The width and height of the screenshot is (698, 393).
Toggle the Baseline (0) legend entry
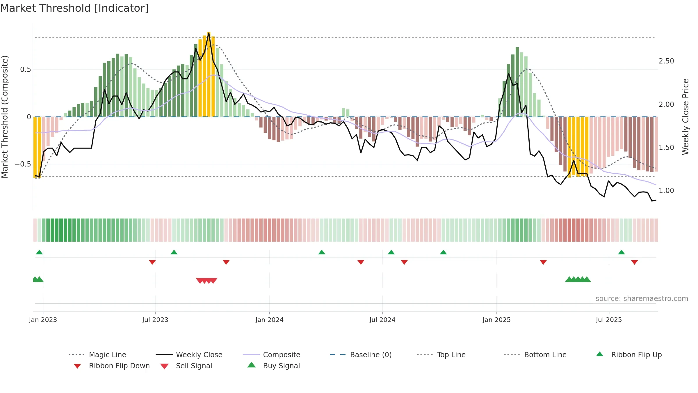tap(361, 355)
